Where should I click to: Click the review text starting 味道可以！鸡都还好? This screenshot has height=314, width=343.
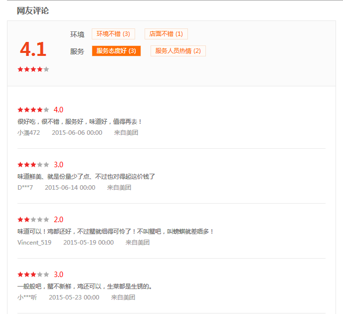[x=116, y=232]
